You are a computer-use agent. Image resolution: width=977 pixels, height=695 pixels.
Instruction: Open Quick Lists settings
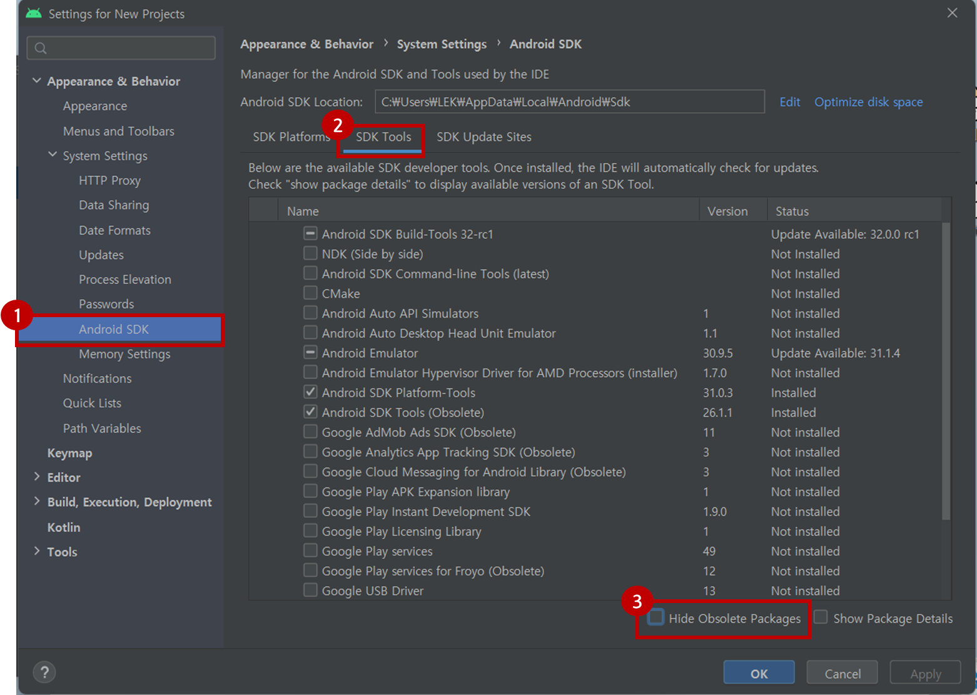[x=92, y=403]
